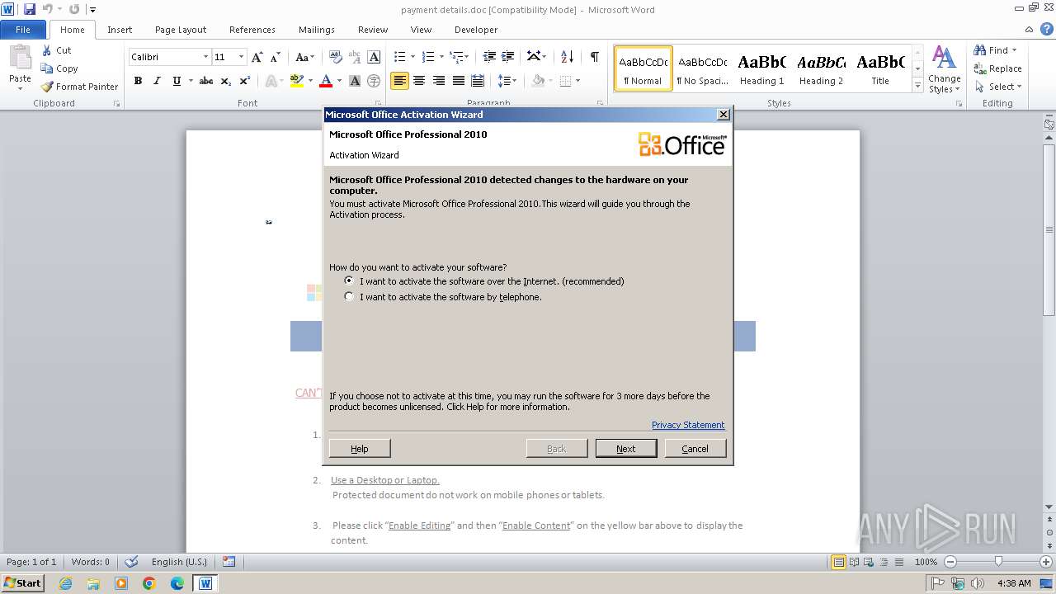Align text right
Screen dimensions: 1056x594
coord(439,81)
